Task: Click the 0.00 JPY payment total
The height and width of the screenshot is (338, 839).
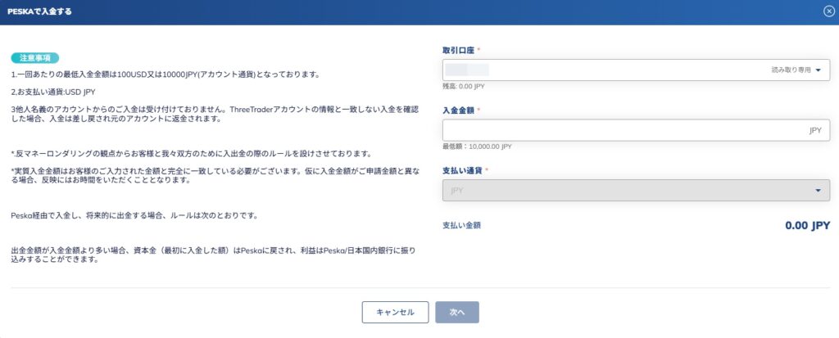Action: [x=807, y=225]
